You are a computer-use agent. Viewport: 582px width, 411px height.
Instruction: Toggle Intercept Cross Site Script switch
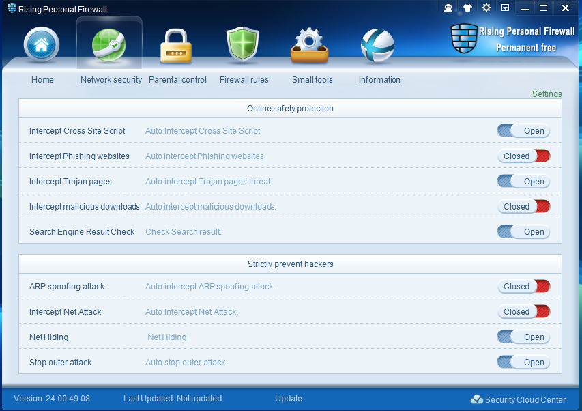[523, 130]
